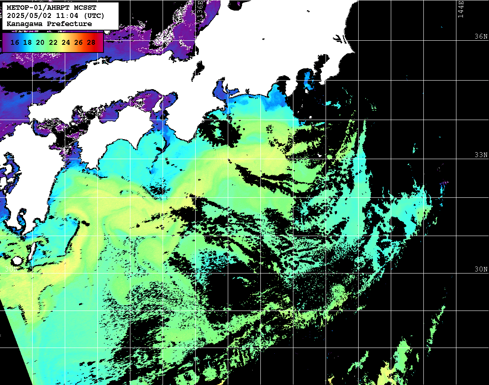
Task: Click the 20 value on the color scale
Action: coord(40,42)
